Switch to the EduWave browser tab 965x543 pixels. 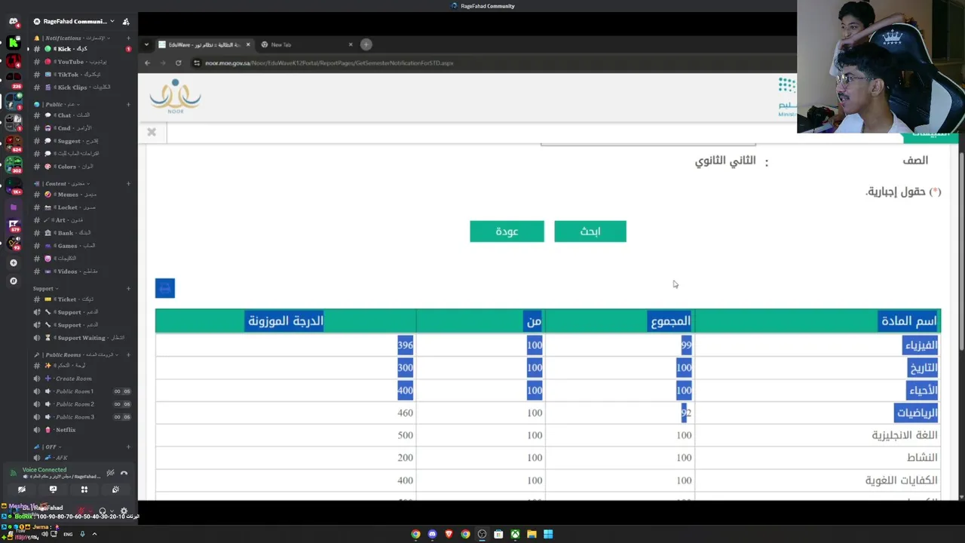(204, 44)
